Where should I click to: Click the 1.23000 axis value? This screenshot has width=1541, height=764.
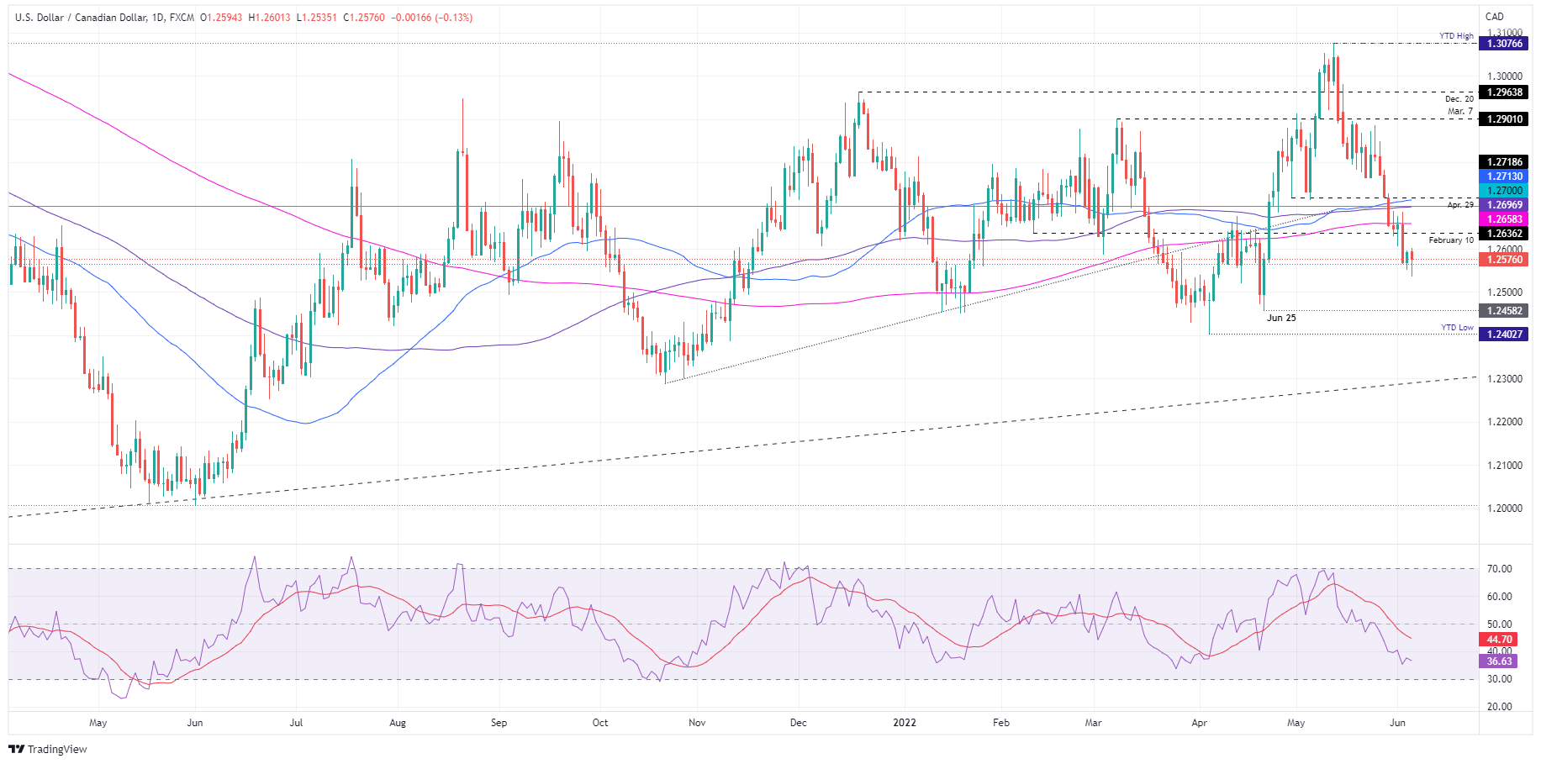coord(1504,379)
